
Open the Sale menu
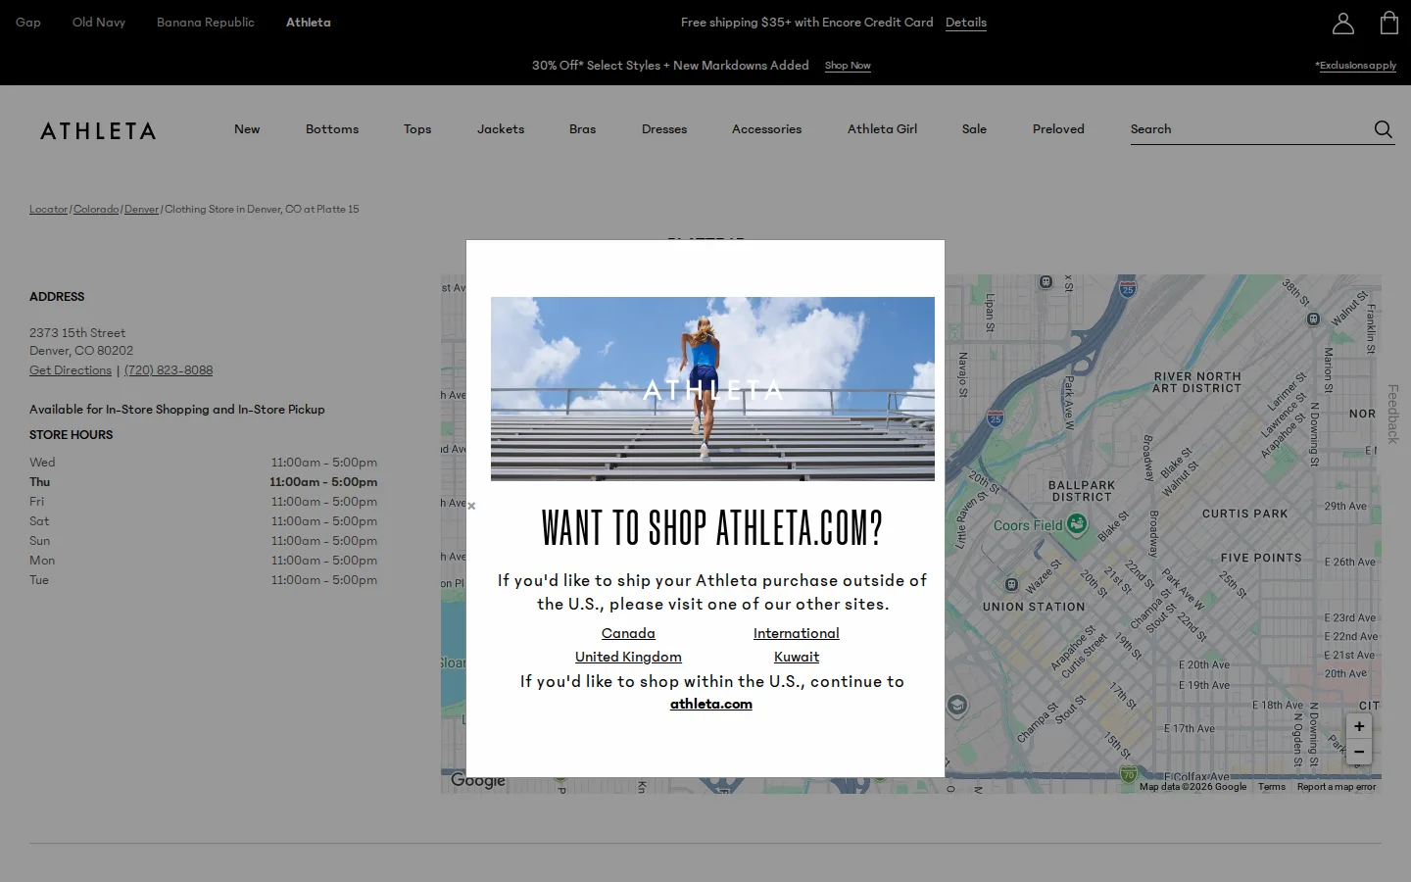pyautogui.click(x=974, y=129)
